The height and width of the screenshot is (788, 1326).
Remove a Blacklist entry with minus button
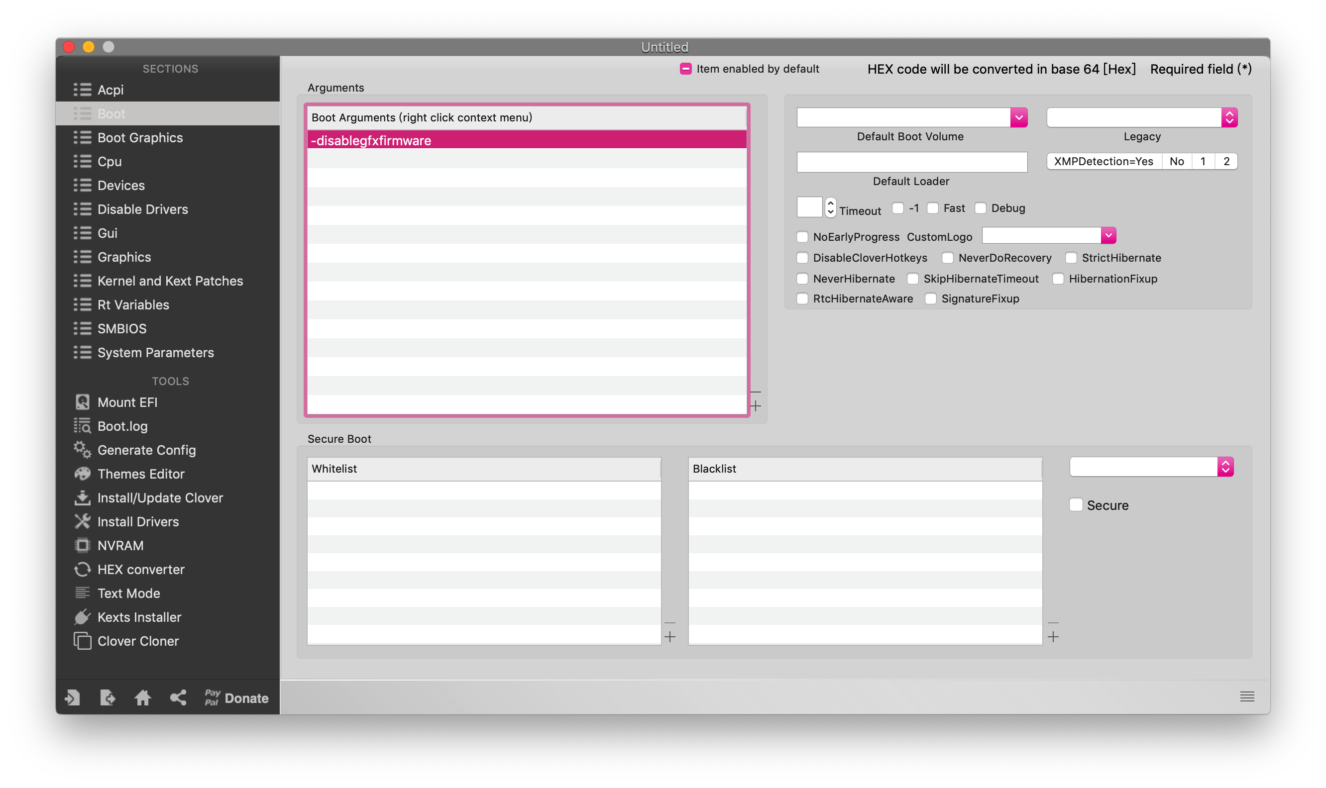point(1053,623)
